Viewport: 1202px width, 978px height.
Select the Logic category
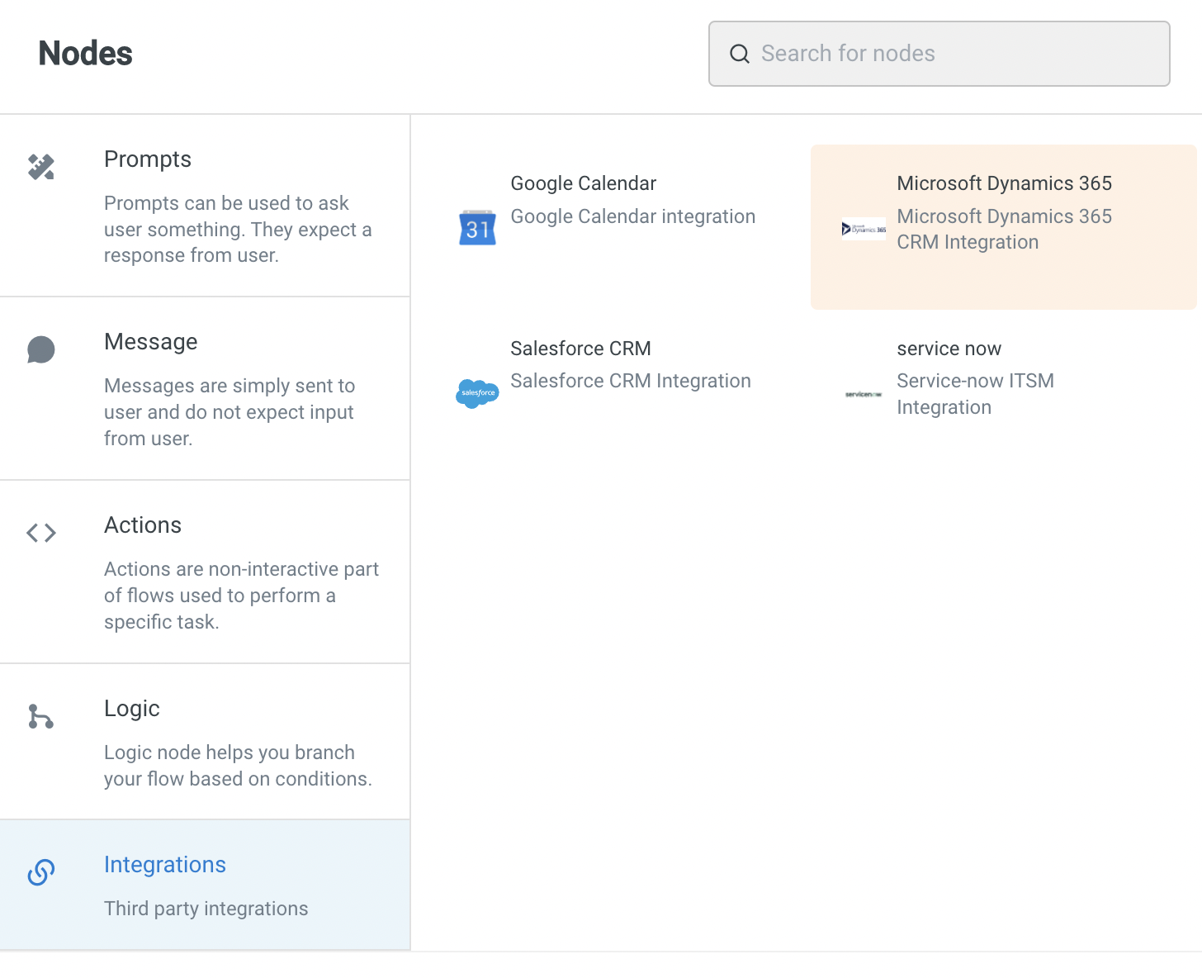point(205,742)
